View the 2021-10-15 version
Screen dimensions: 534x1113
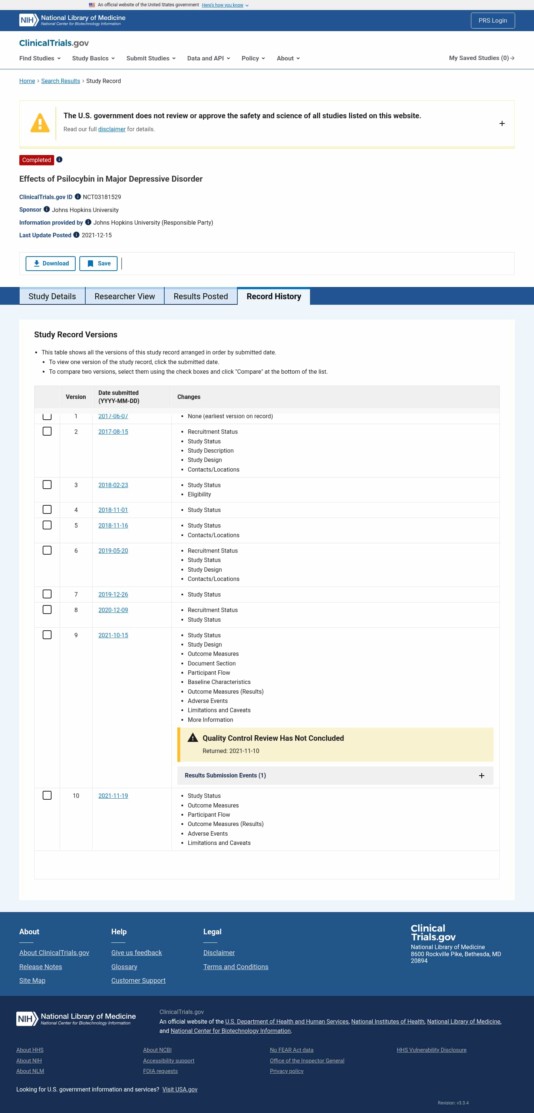coord(113,635)
